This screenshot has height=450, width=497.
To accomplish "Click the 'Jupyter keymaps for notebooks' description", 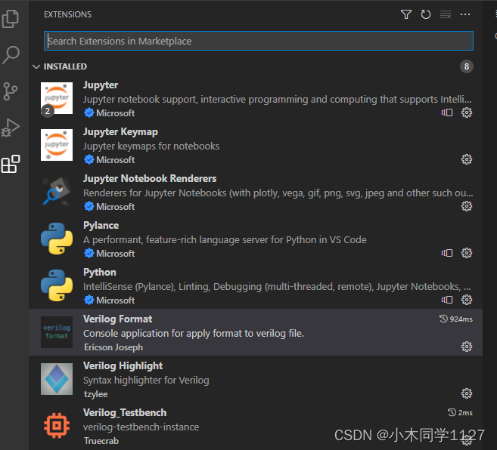I will (151, 146).
